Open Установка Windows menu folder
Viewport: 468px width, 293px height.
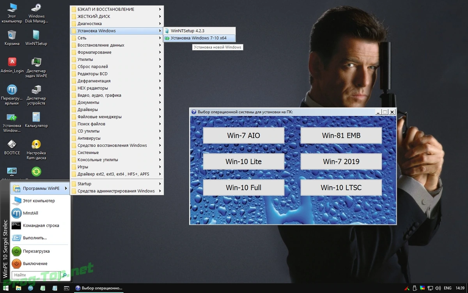(117, 31)
